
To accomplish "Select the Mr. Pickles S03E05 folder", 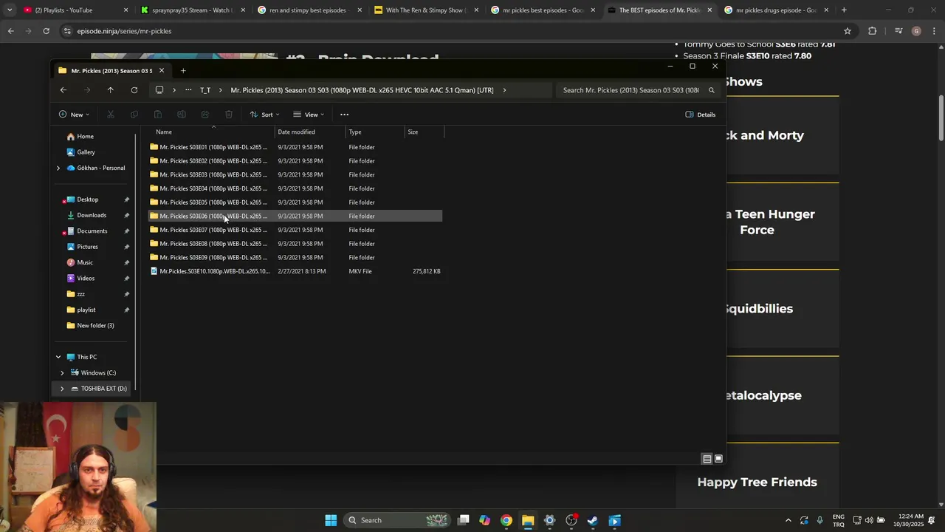I will point(295,202).
